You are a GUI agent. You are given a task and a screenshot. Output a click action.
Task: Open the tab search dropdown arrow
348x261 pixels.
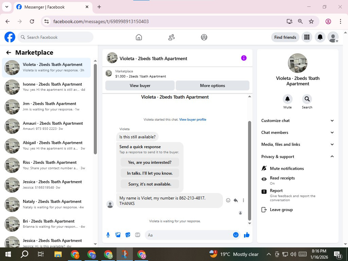(x=7, y=7)
